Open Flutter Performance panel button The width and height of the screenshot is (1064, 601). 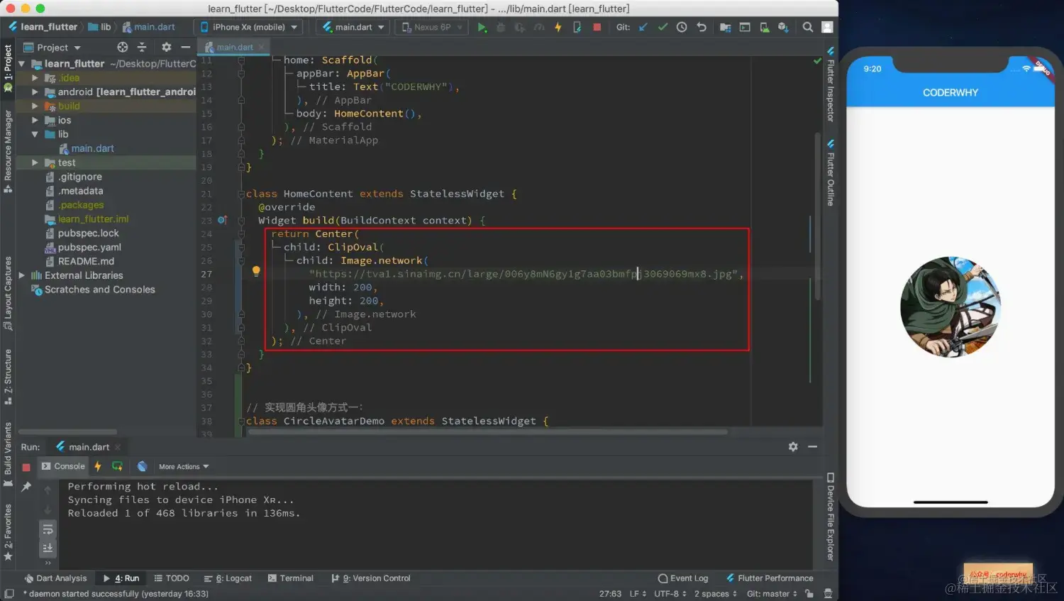[x=770, y=578]
